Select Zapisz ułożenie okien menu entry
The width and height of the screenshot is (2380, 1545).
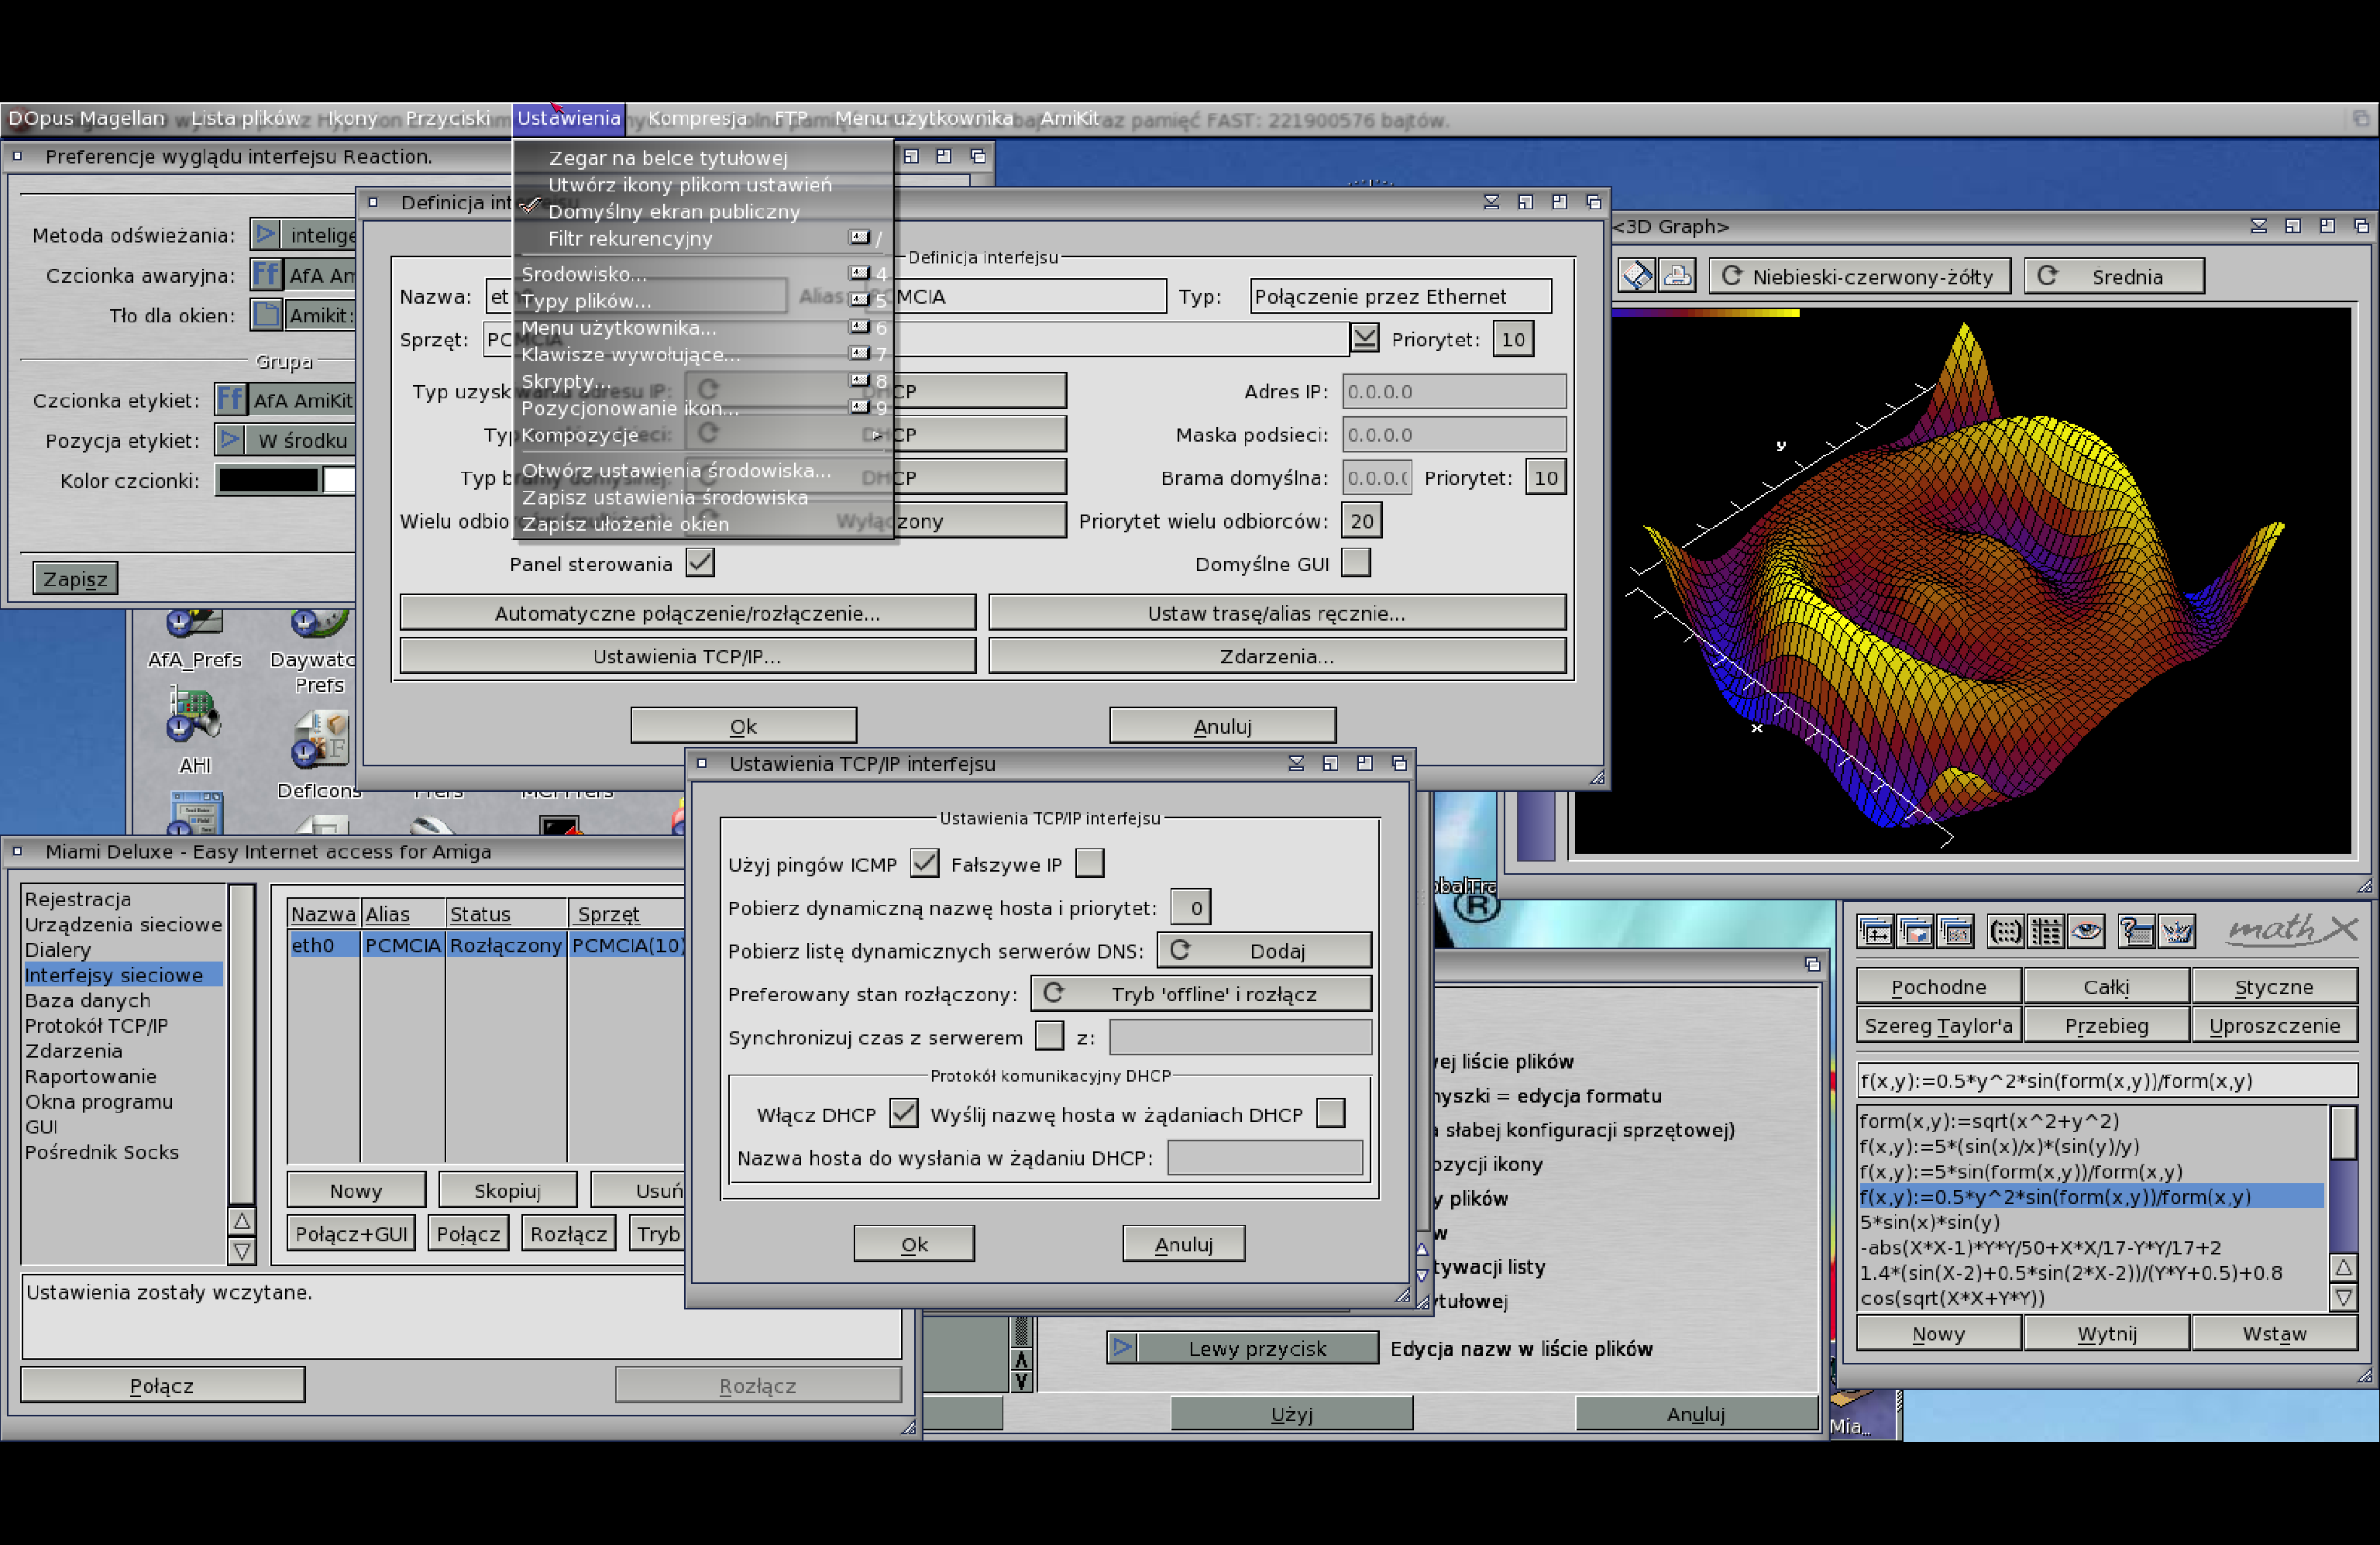[702, 523]
